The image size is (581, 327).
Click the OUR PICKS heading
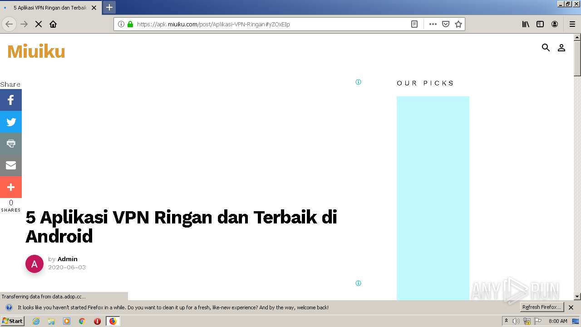click(x=425, y=83)
